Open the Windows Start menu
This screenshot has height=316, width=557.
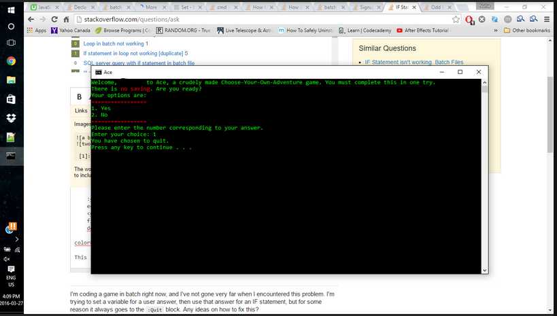point(11,11)
